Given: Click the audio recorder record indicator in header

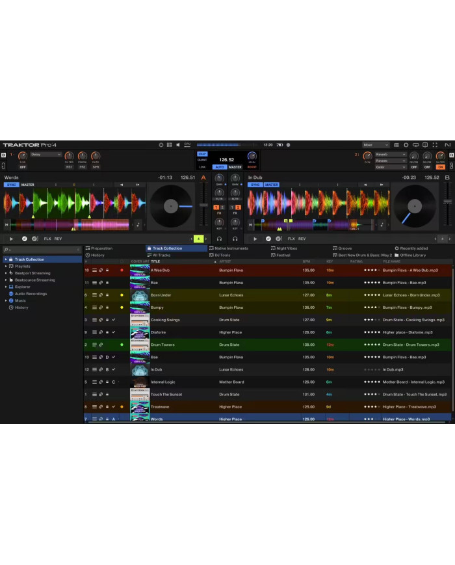Looking at the screenshot, I should click(x=288, y=145).
